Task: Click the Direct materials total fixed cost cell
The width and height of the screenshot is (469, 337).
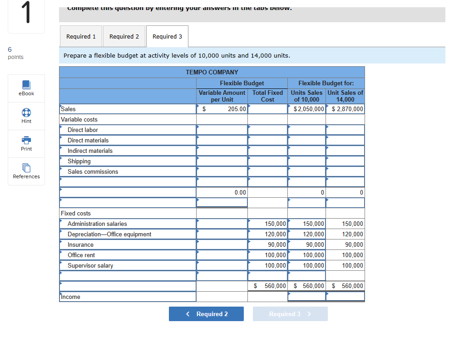Action: [267, 140]
